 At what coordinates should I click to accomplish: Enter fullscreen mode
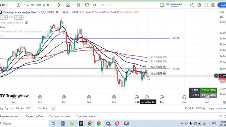(206, 5)
